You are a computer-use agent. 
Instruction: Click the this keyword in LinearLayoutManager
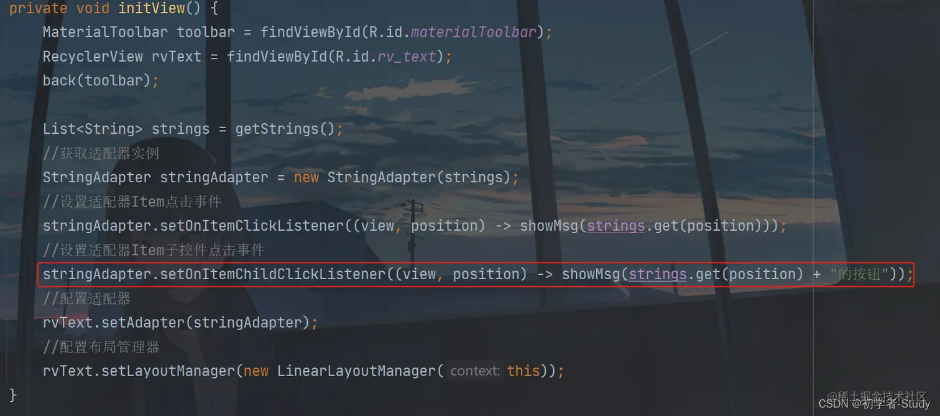click(x=523, y=371)
